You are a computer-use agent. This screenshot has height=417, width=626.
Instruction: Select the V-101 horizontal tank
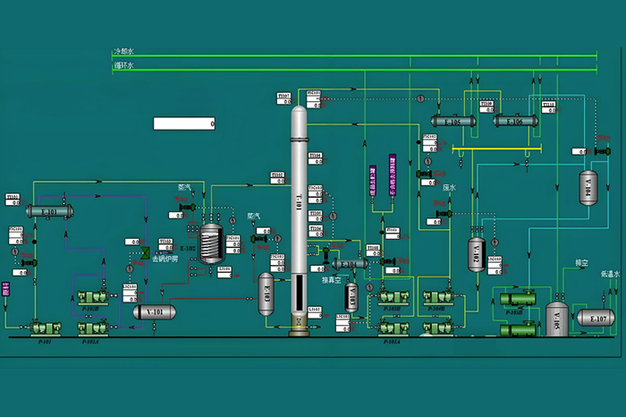(x=155, y=311)
